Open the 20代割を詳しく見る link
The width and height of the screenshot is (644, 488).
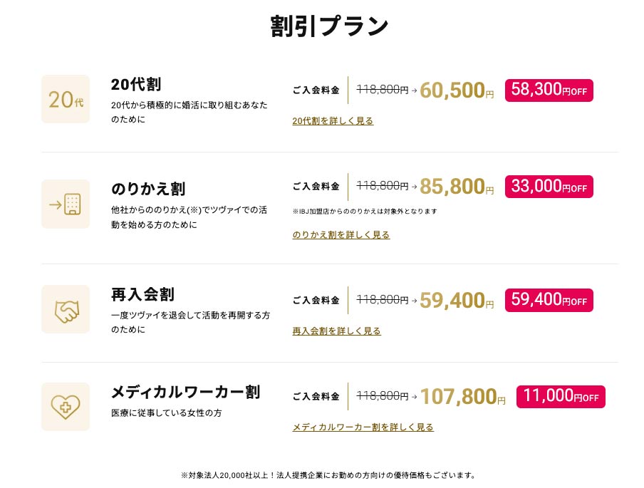[x=333, y=121]
